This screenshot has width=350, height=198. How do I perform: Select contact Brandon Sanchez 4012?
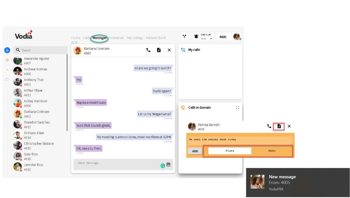(x=40, y=125)
